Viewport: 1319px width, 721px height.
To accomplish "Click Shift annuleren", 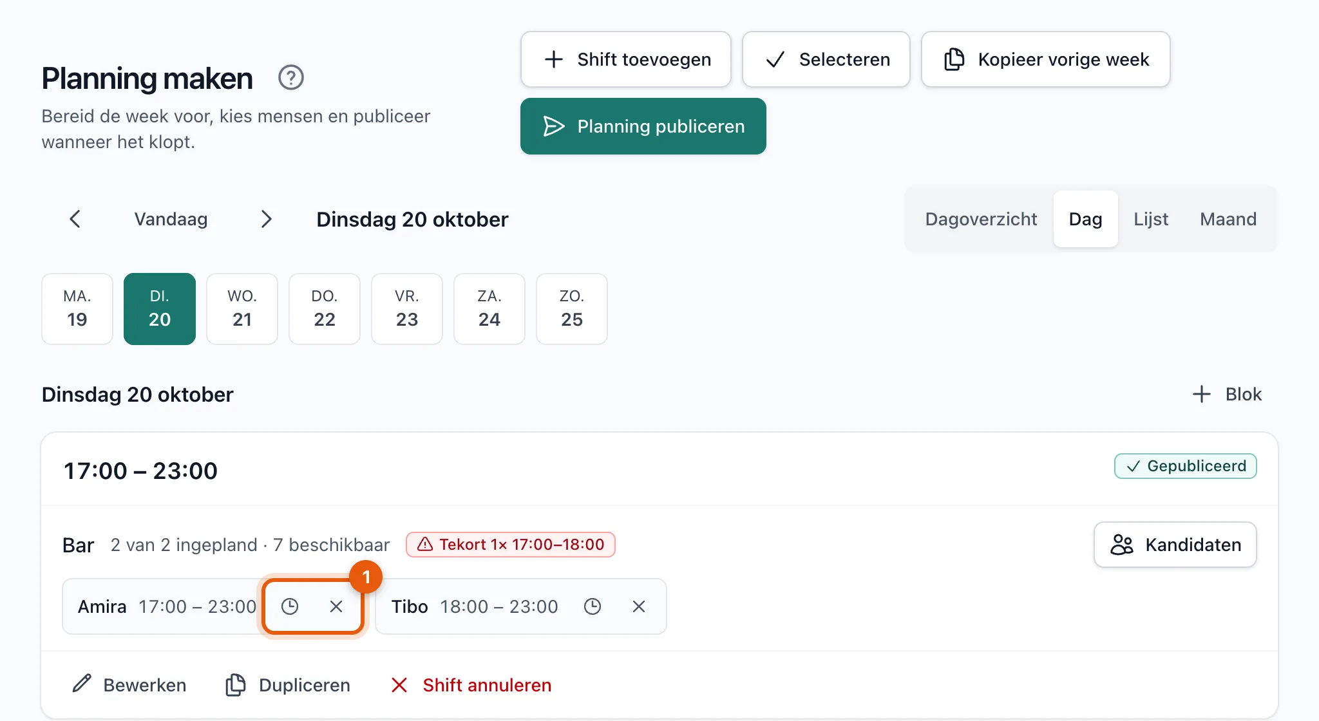I will click(x=471, y=685).
